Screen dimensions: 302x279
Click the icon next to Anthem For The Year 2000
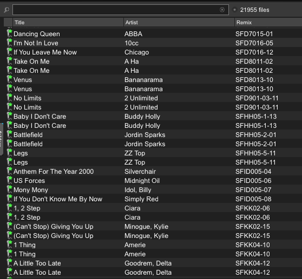coord(9,171)
